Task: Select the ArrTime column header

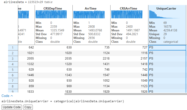Action: click(91, 9)
